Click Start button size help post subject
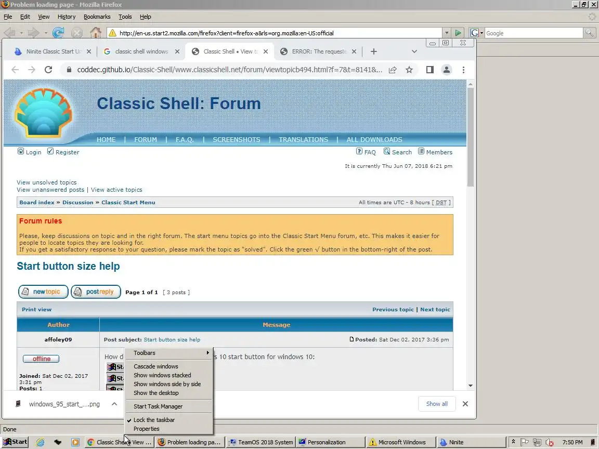This screenshot has width=599, height=449. coord(172,339)
